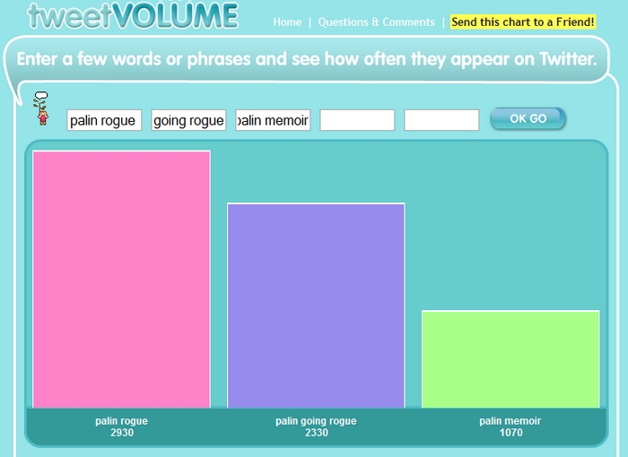This screenshot has height=457, width=628.
Task: Click the 2330 count value
Action: click(317, 433)
